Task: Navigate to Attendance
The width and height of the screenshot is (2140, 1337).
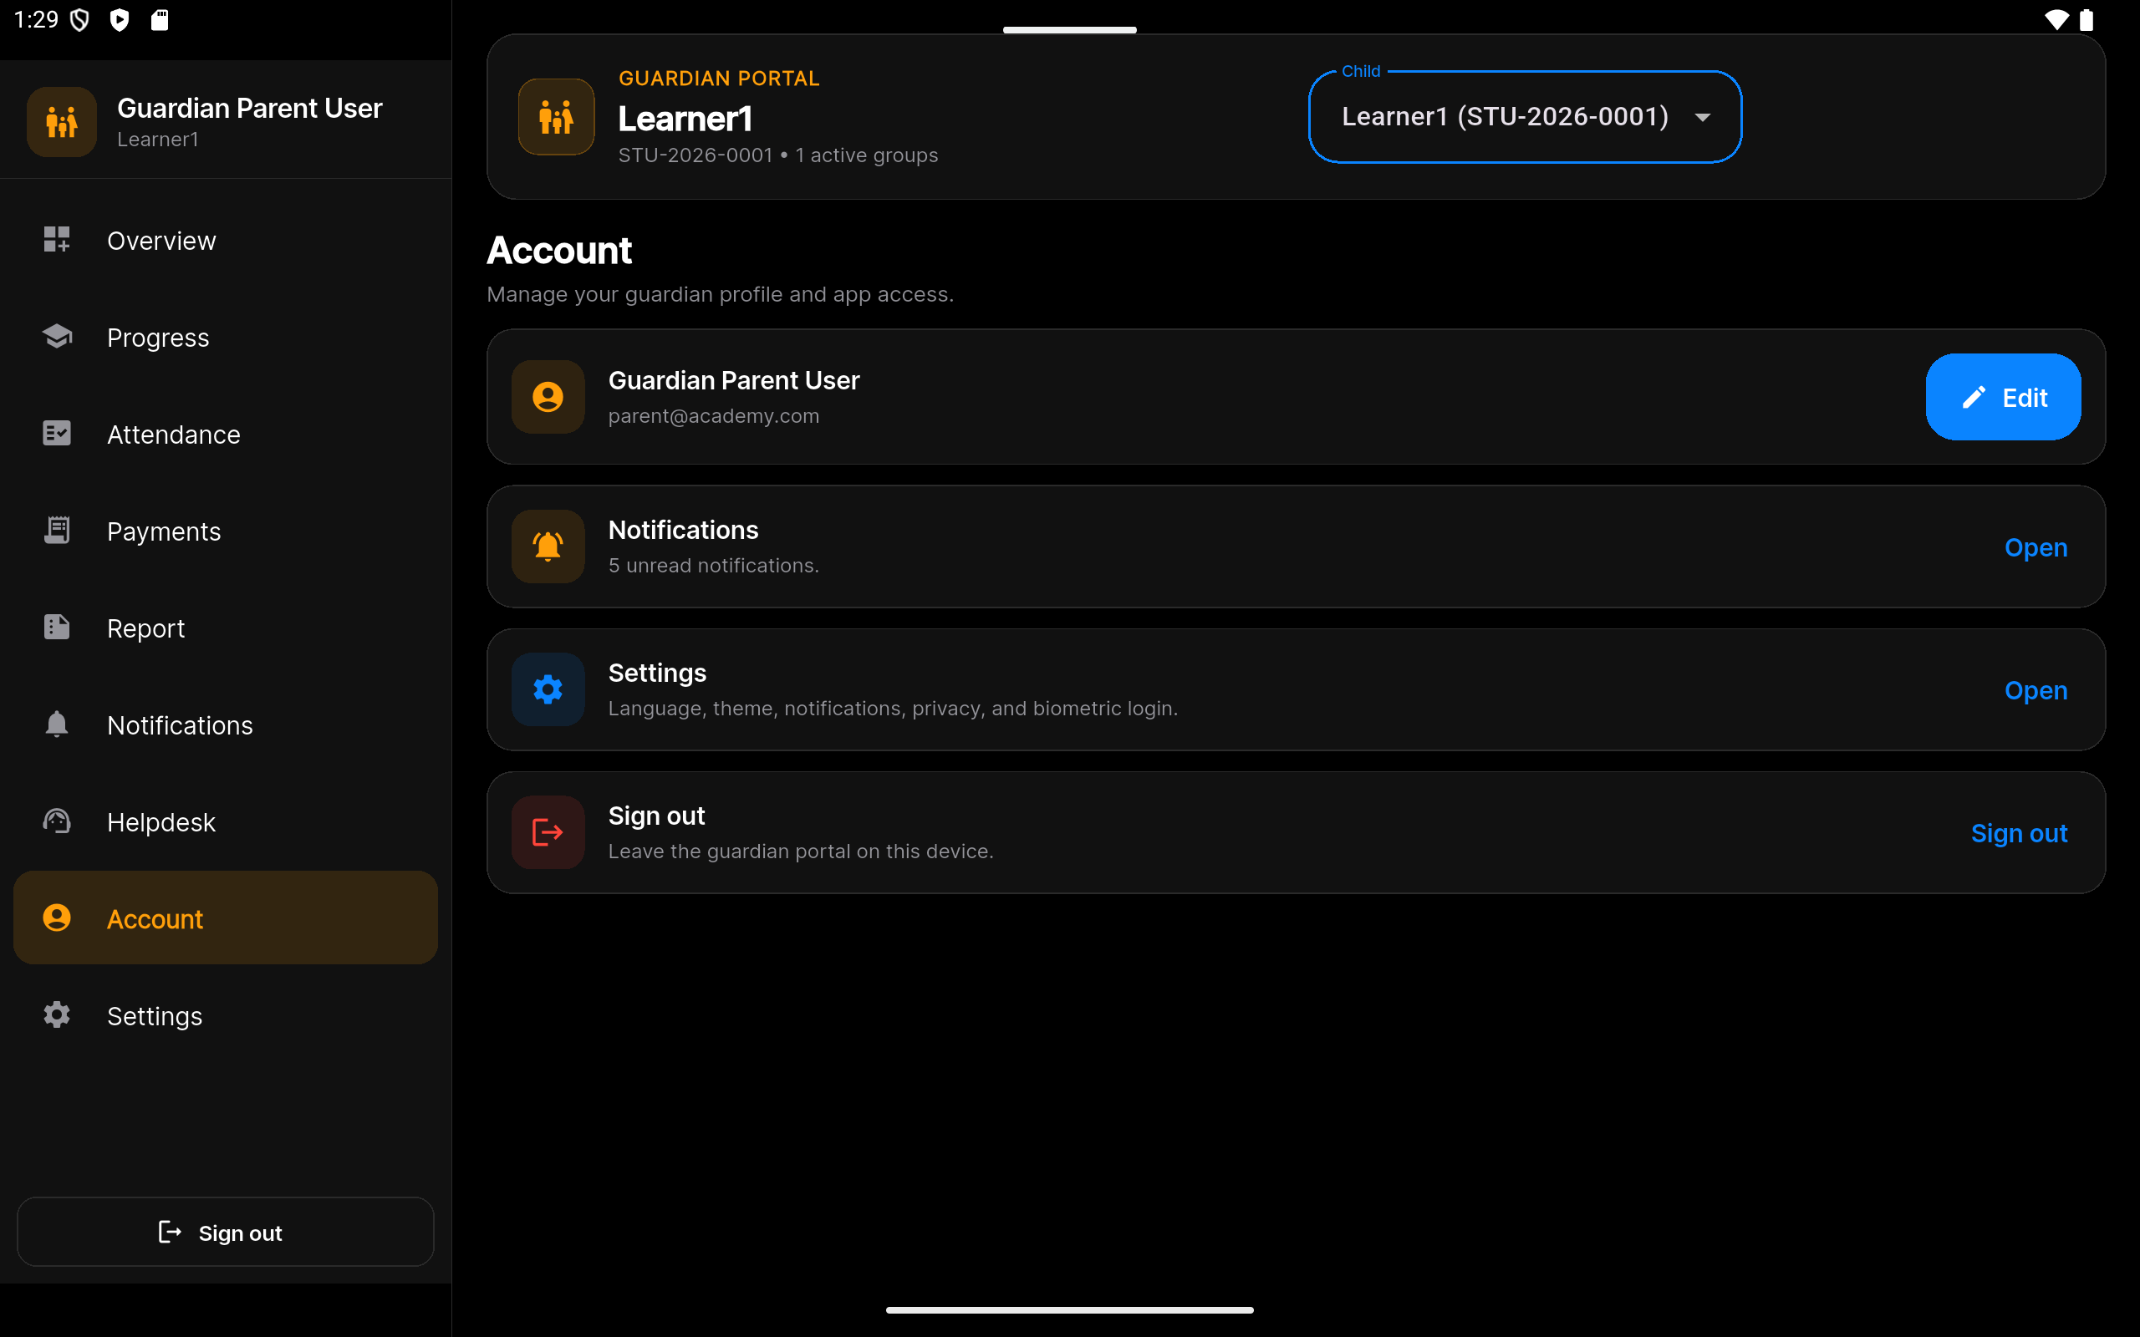Action: (226, 434)
